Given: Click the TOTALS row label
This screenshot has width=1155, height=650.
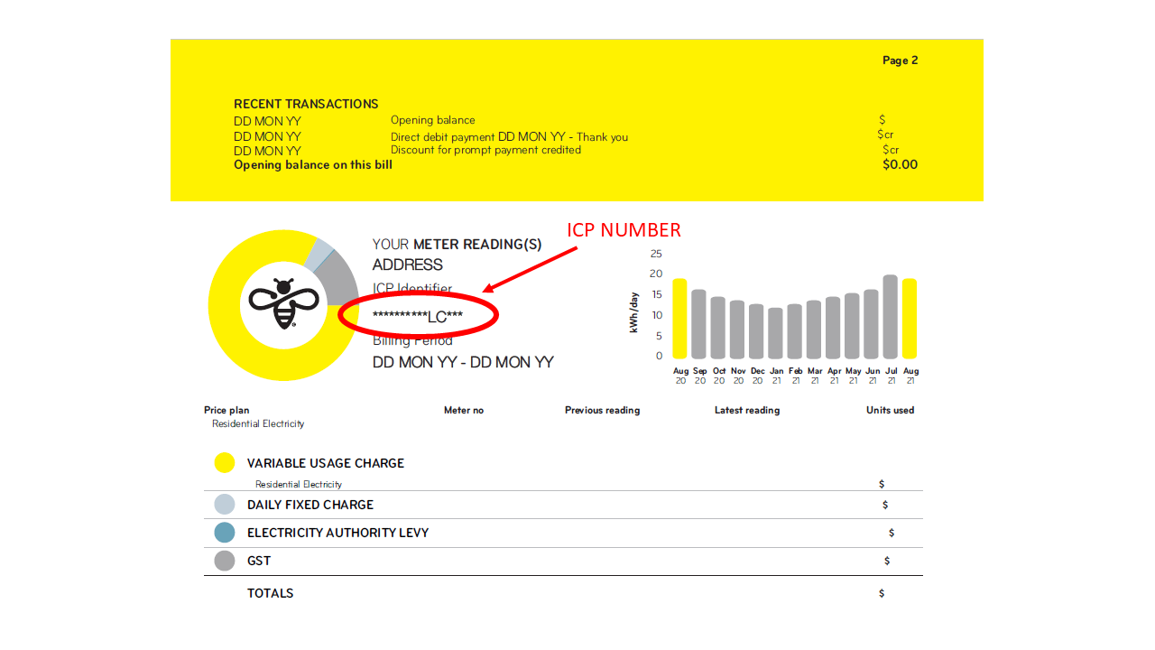Looking at the screenshot, I should click(270, 593).
